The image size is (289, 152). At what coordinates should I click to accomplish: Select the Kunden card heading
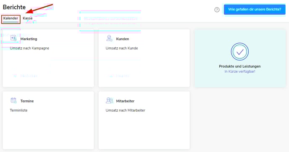click(123, 39)
